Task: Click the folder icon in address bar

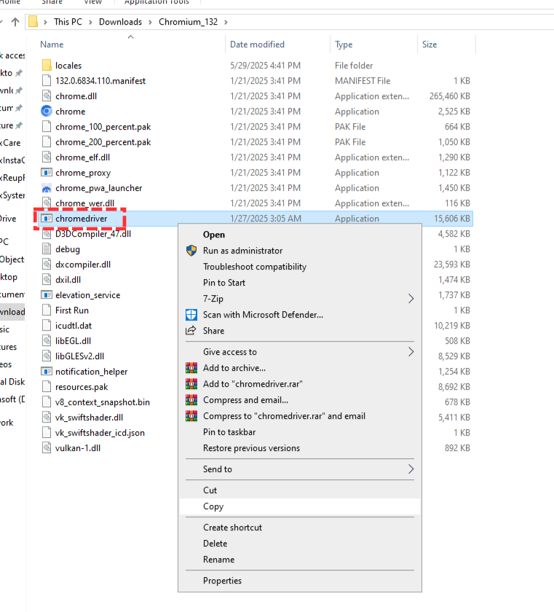Action: 33,21
